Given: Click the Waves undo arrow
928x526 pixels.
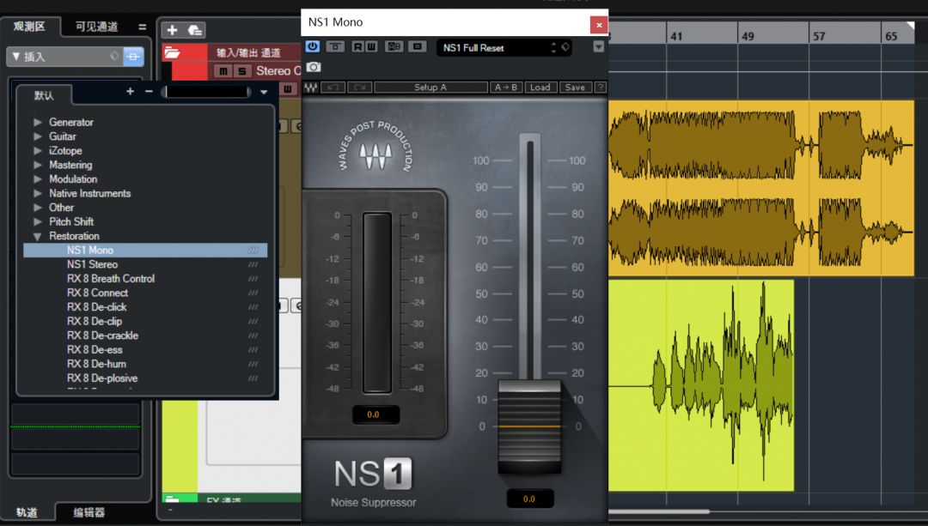Looking at the screenshot, I should tap(333, 88).
